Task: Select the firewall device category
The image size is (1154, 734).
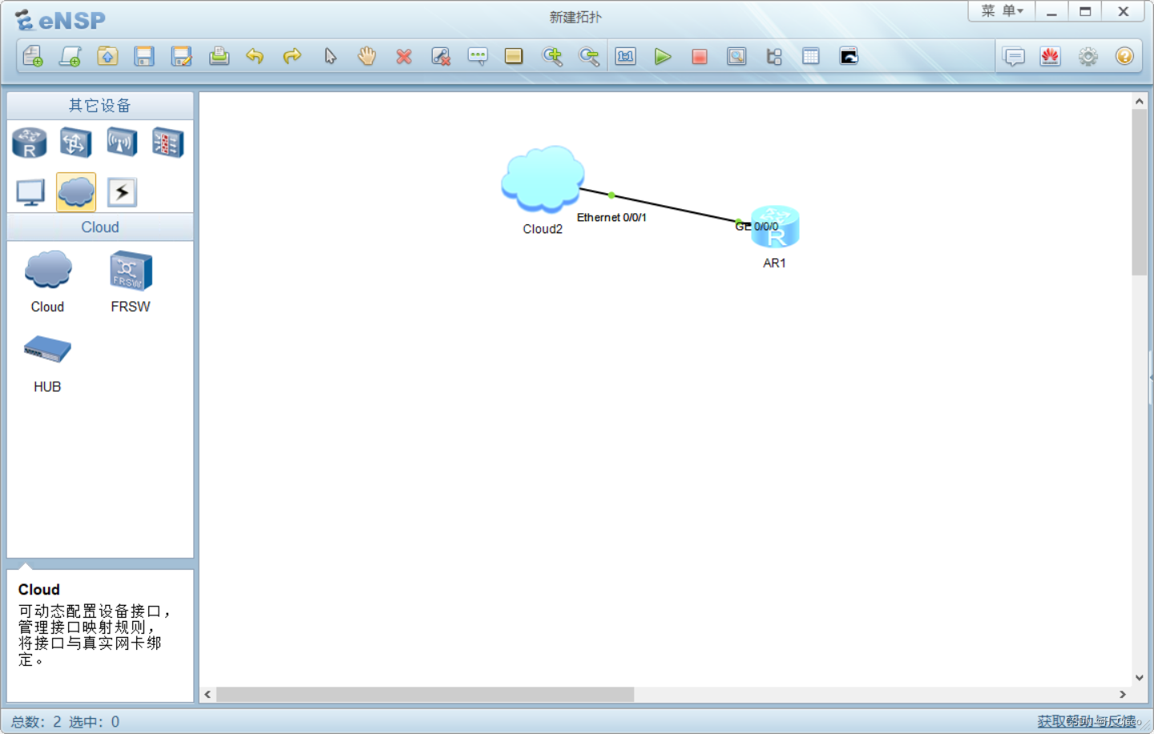Action: (168, 143)
